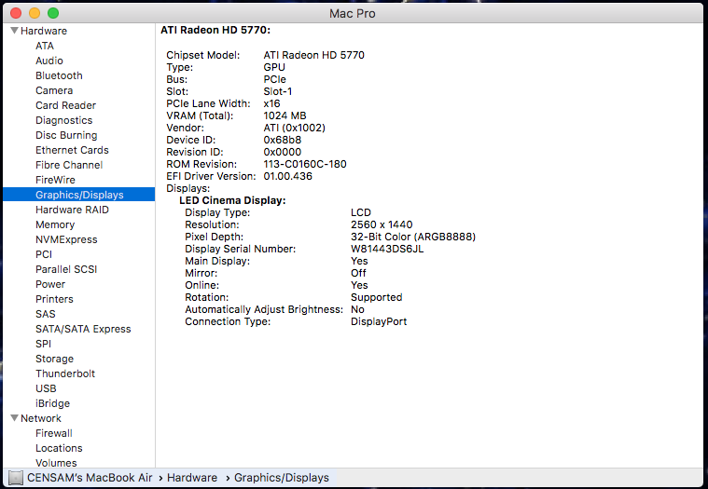Open Volumes under Network
Screen dimensions: 708x489
tap(57, 462)
